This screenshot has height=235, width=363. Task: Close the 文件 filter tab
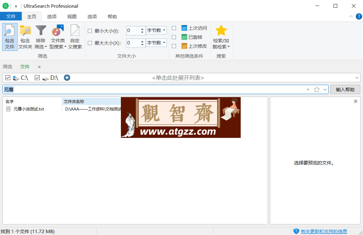(39, 67)
